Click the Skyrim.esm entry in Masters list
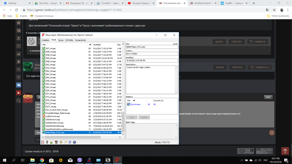Screen dimensions: 292x164 tap(136, 104)
